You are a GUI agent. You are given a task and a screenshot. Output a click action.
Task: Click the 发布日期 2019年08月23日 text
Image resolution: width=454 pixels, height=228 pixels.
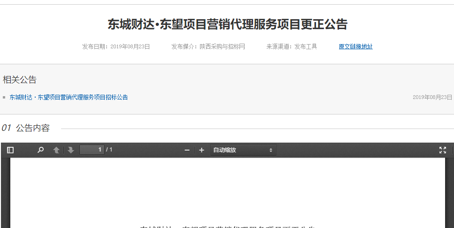click(x=116, y=46)
